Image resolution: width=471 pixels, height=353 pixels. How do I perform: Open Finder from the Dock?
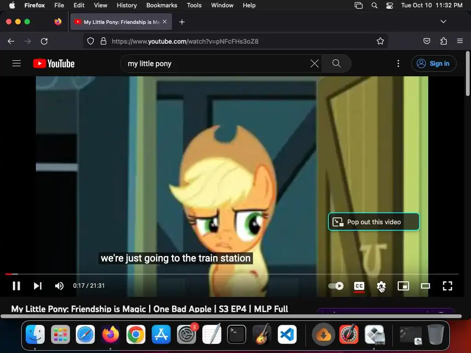click(35, 334)
